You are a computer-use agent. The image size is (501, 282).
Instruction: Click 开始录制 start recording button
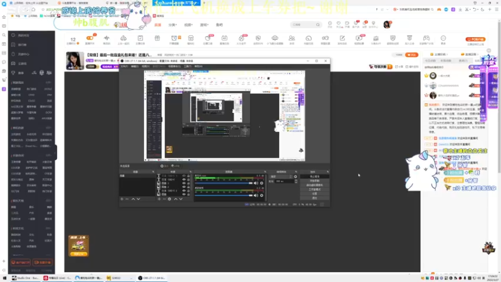pos(315,180)
